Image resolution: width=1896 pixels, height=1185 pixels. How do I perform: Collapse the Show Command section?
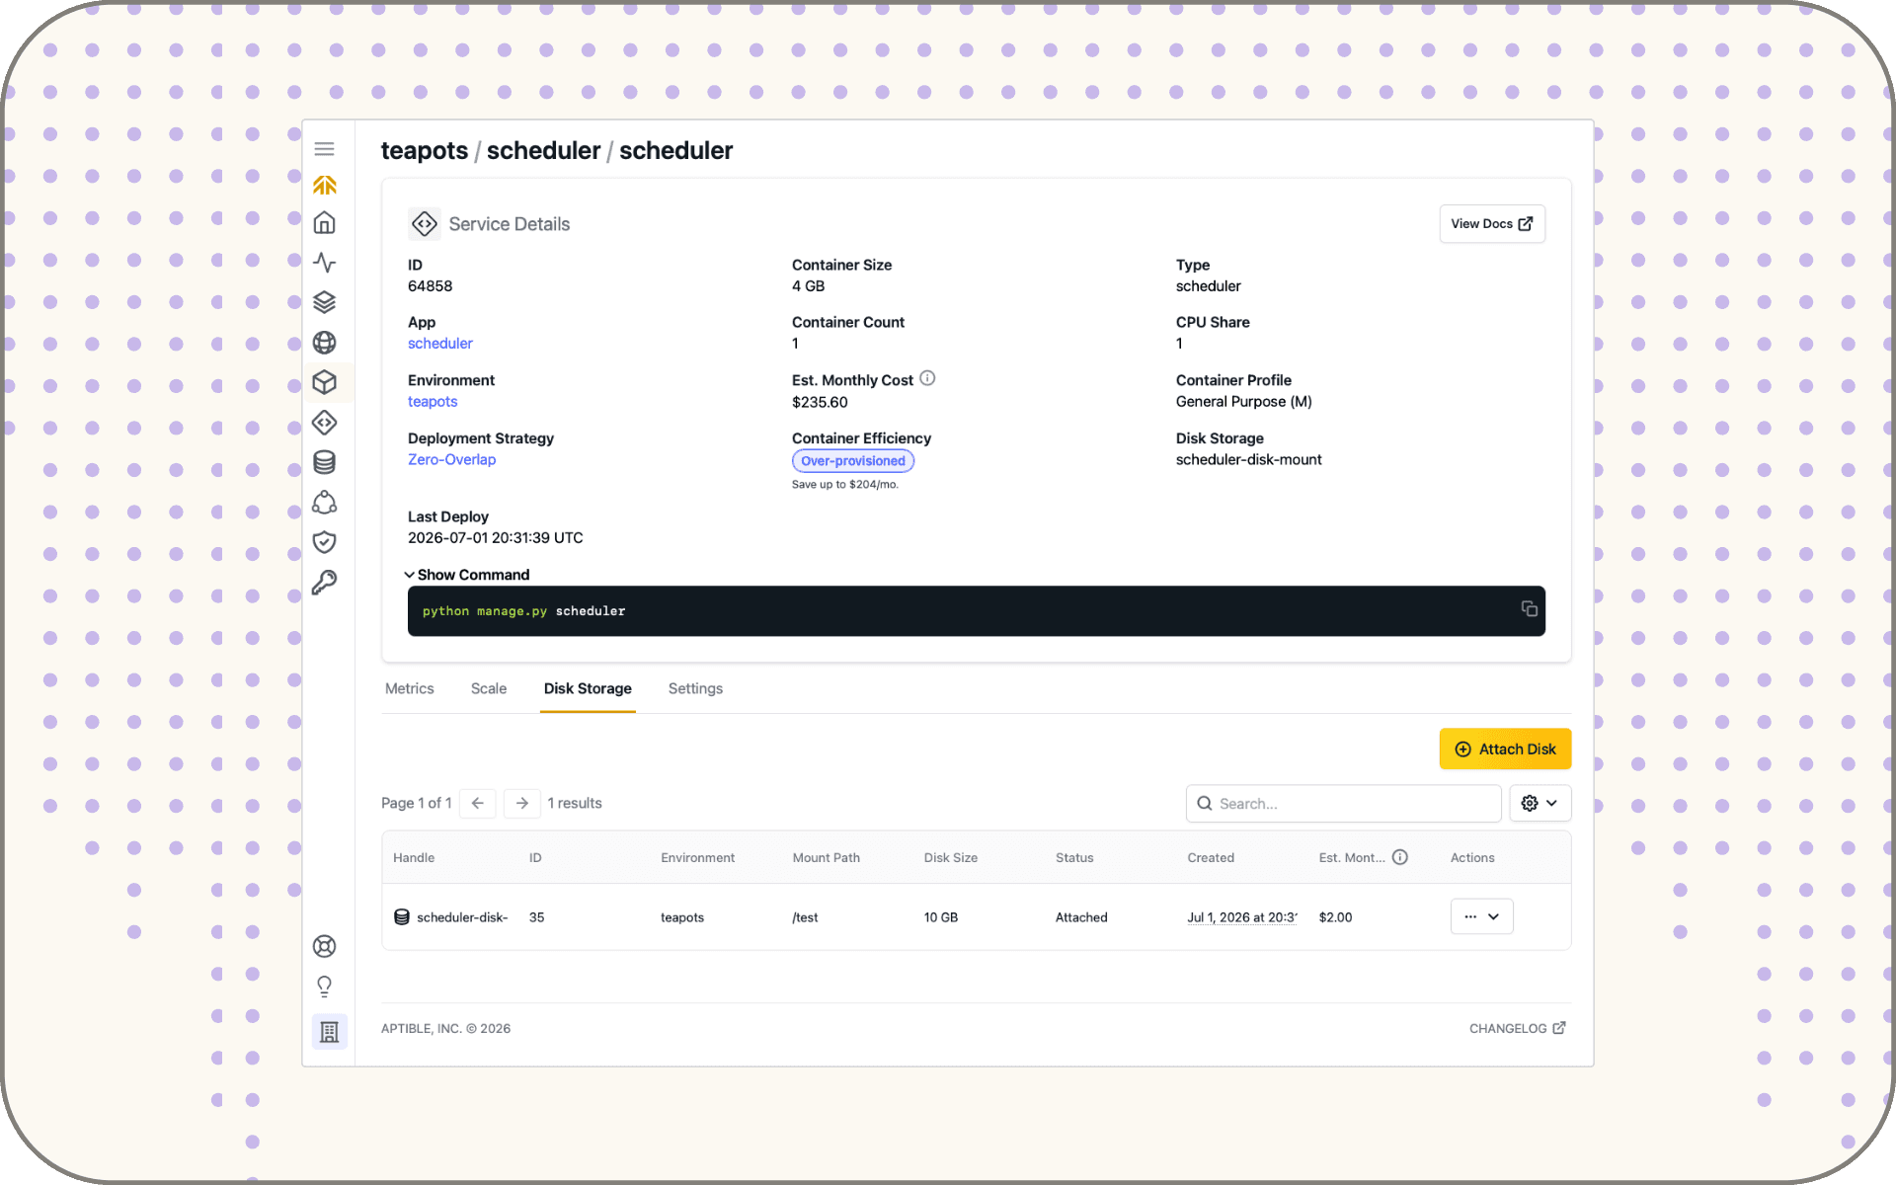(467, 575)
